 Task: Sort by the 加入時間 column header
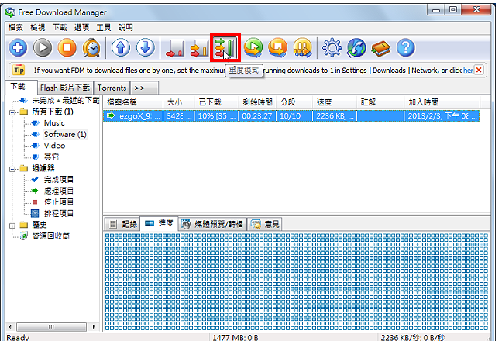point(442,102)
